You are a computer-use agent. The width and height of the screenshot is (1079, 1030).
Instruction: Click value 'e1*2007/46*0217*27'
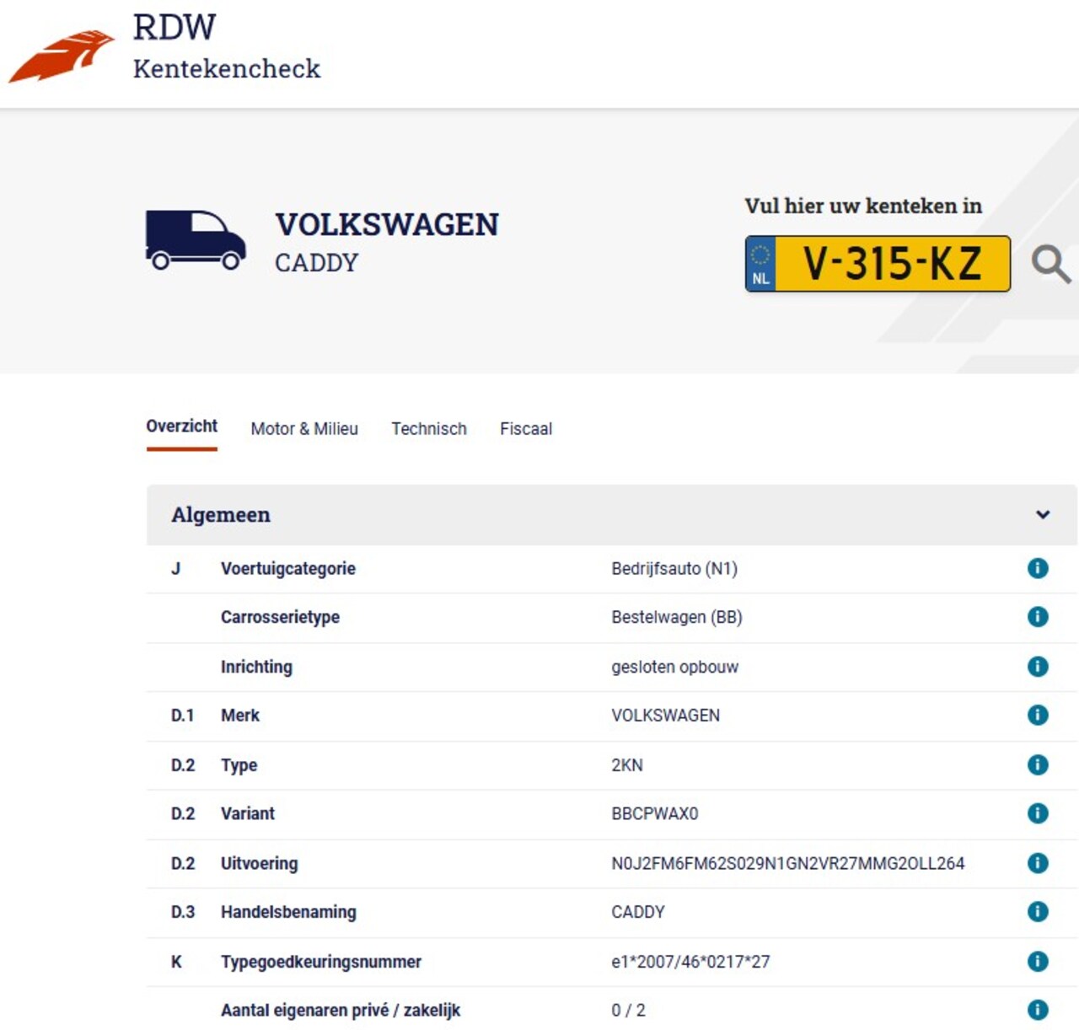(x=690, y=961)
